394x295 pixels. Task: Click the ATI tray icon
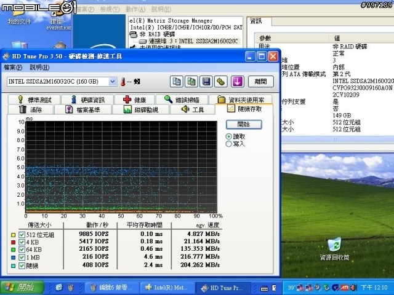pyautogui.click(x=345, y=288)
